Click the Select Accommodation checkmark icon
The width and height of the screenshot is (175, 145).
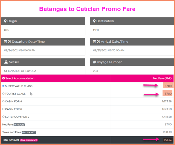[3, 78]
